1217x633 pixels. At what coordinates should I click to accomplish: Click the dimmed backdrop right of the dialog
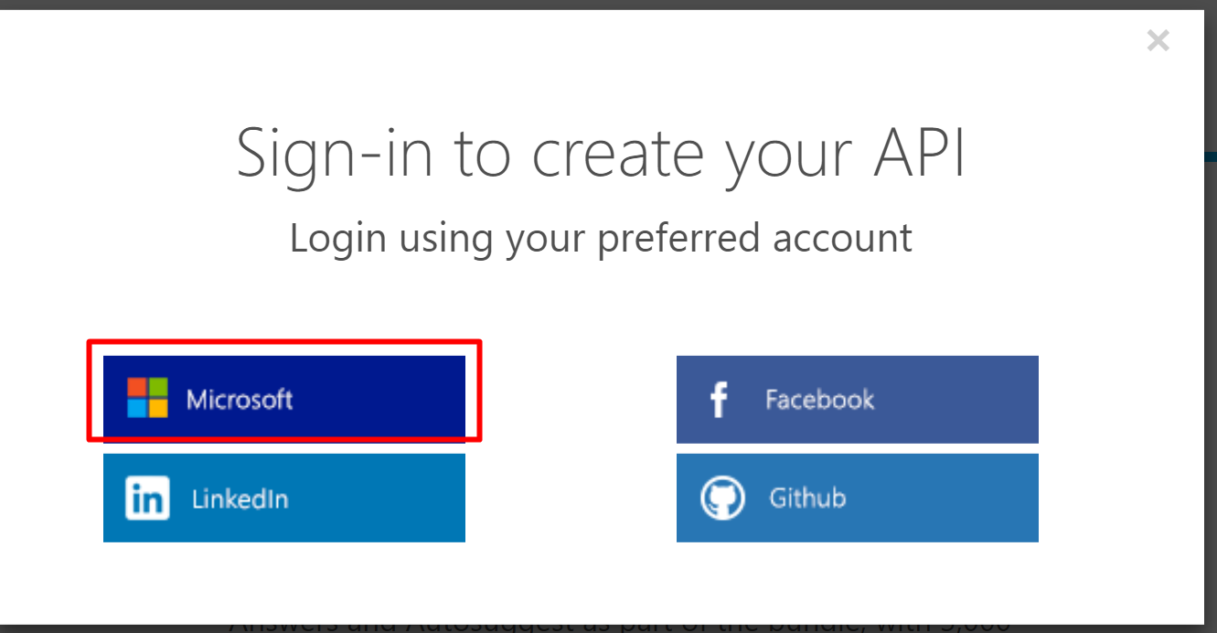pos(1211,366)
